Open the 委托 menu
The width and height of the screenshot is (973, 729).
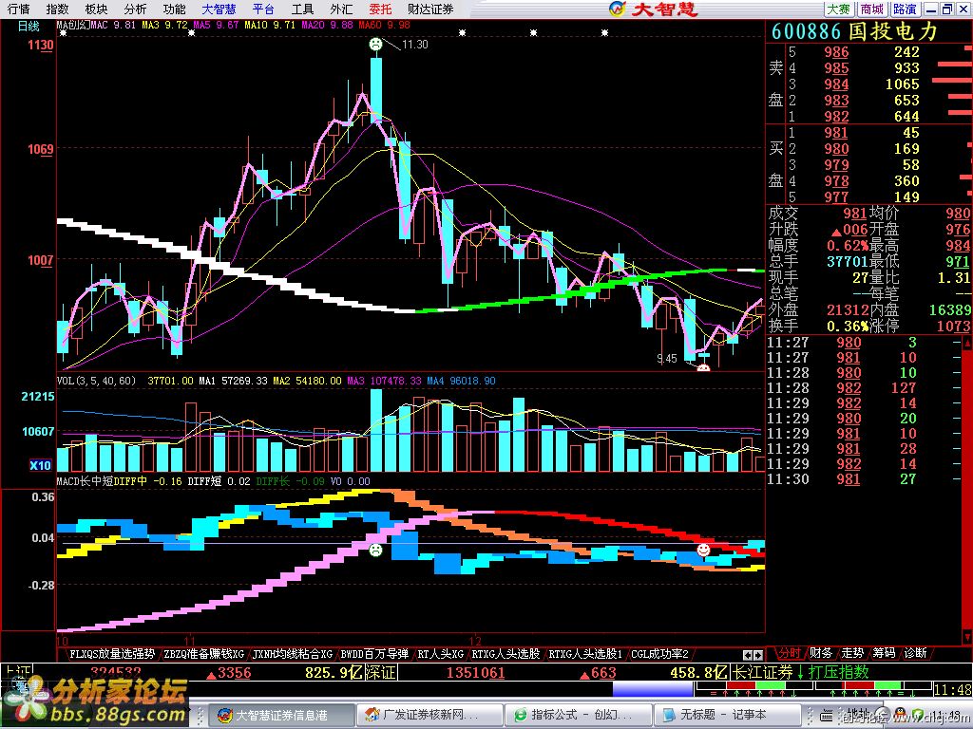(380, 9)
